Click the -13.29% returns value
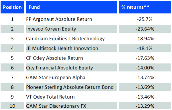 click(x=145, y=106)
